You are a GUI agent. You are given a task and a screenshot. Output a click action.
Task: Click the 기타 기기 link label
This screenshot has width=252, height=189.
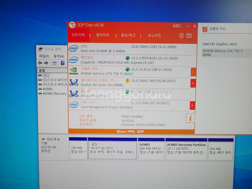point(88,102)
